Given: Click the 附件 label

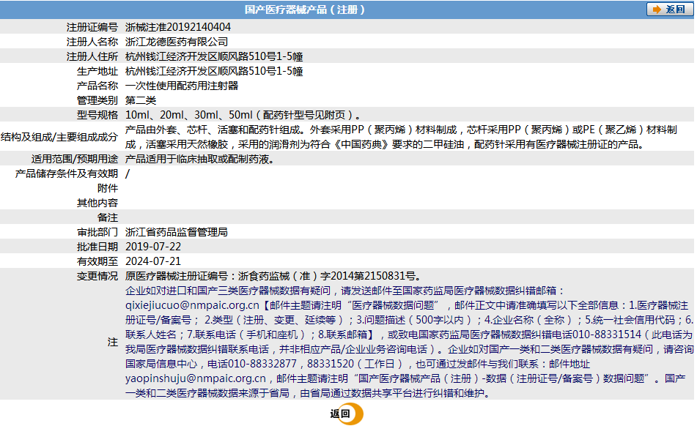Looking at the screenshot, I should (108, 188).
